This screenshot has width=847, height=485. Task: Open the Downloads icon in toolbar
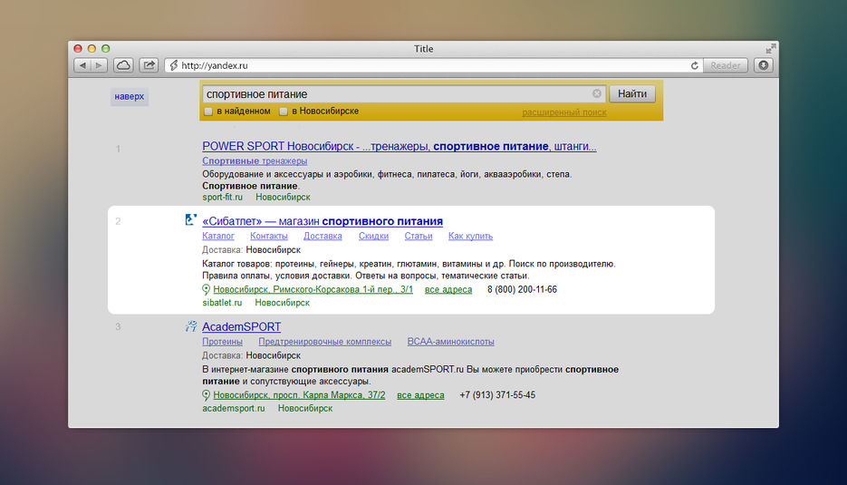pyautogui.click(x=764, y=65)
